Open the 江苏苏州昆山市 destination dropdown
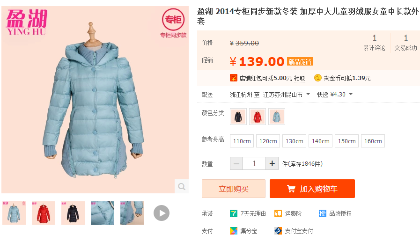This screenshot has width=420, height=235. click(x=287, y=95)
